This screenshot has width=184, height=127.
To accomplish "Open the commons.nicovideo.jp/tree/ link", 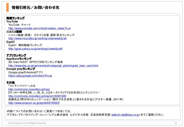I will (29, 89).
